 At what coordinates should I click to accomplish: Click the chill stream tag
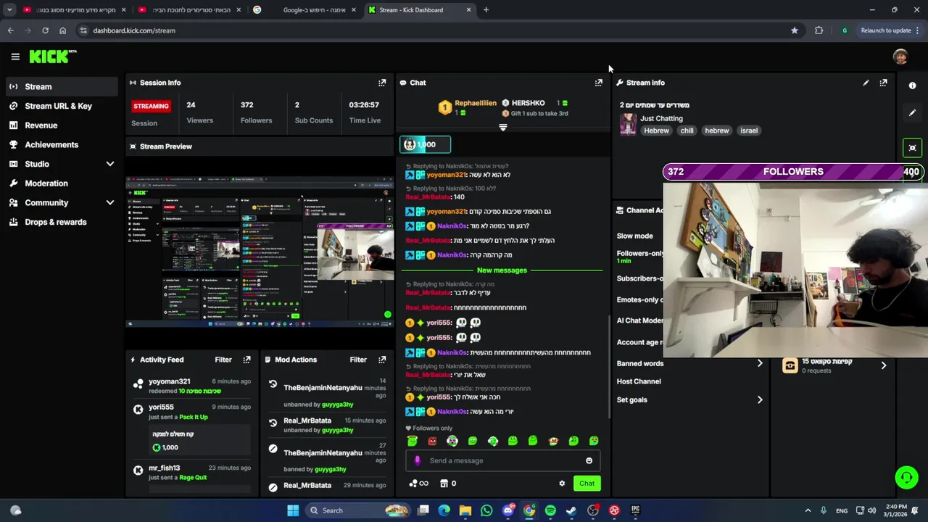tap(687, 130)
